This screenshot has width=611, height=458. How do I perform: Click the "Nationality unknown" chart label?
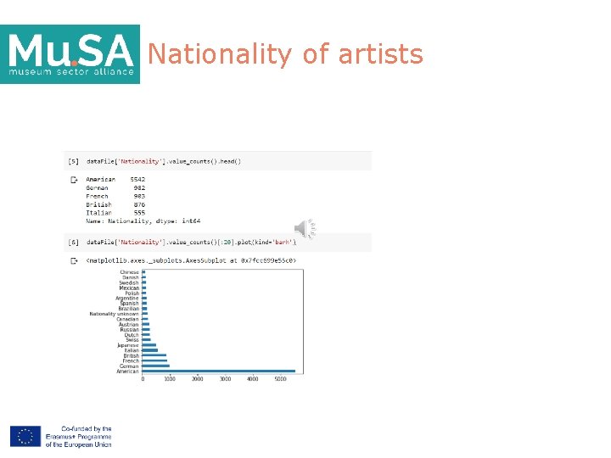(x=114, y=314)
